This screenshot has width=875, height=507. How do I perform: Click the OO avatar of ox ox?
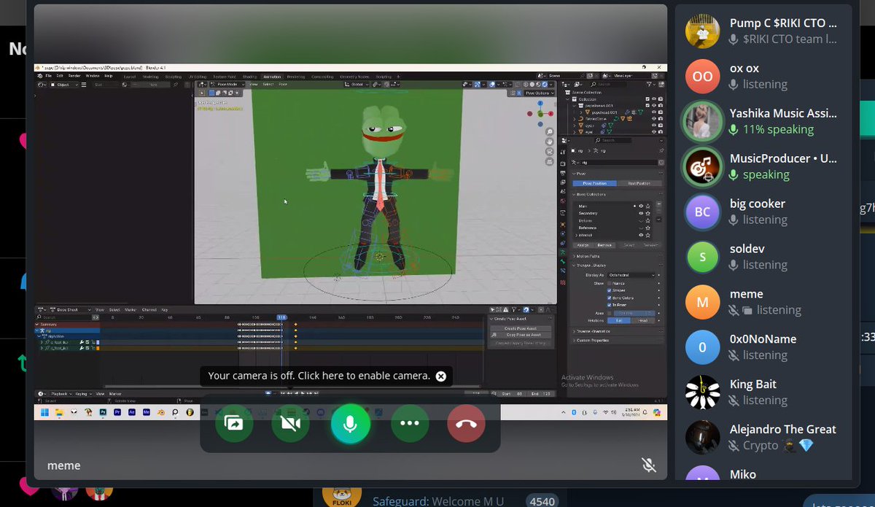pyautogui.click(x=703, y=76)
